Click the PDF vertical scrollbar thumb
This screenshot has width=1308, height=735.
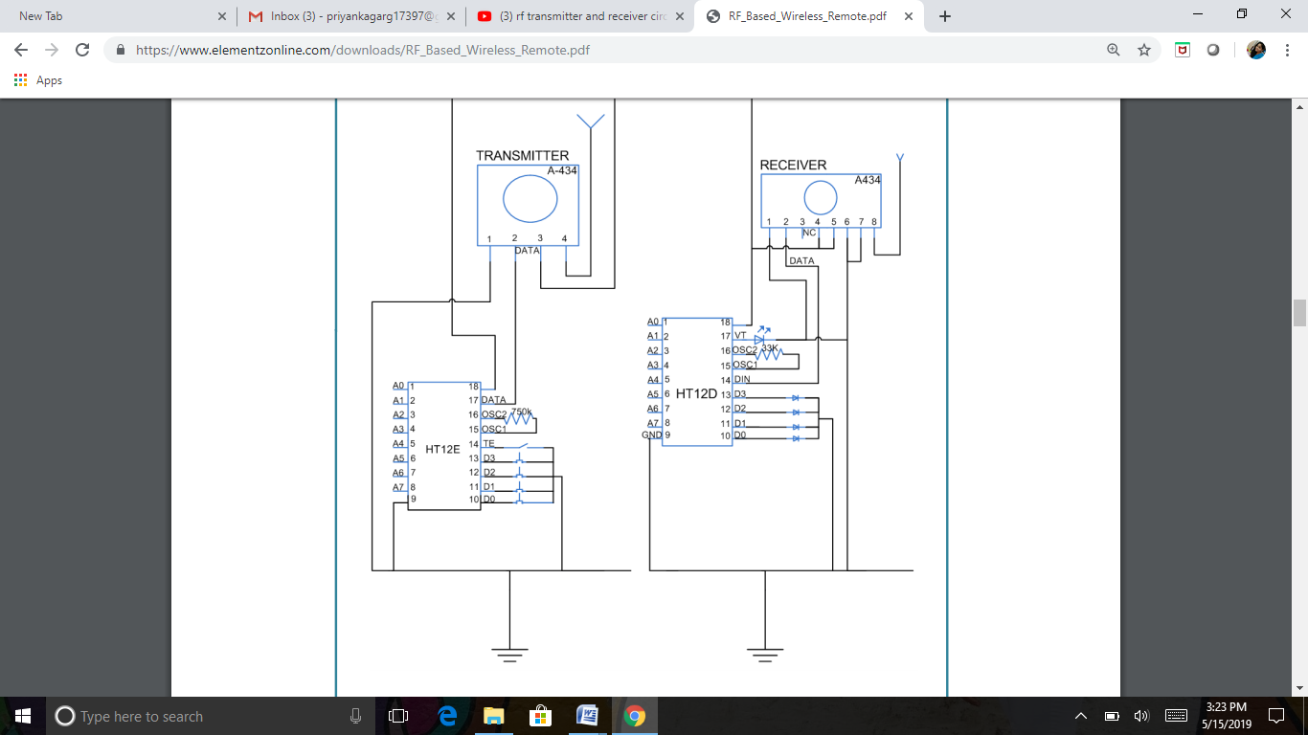1299,313
